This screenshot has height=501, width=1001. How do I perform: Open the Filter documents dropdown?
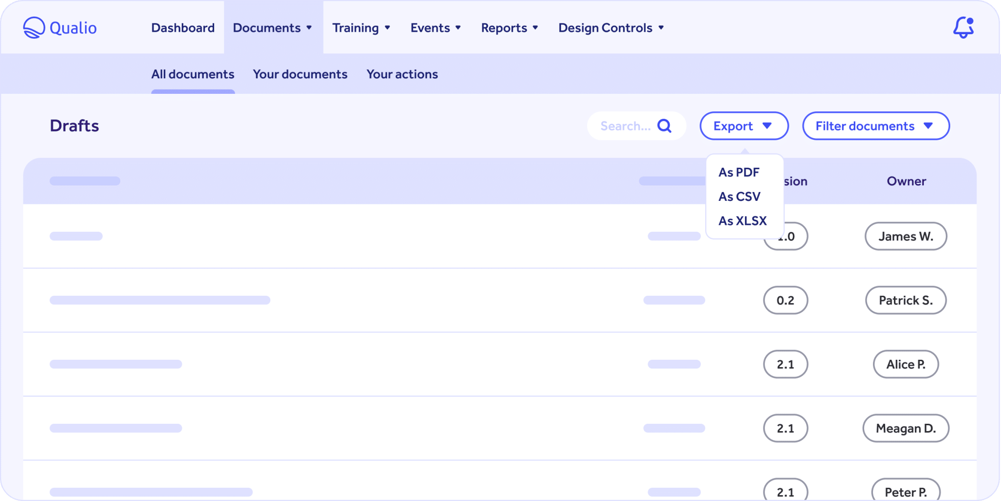pyautogui.click(x=875, y=126)
